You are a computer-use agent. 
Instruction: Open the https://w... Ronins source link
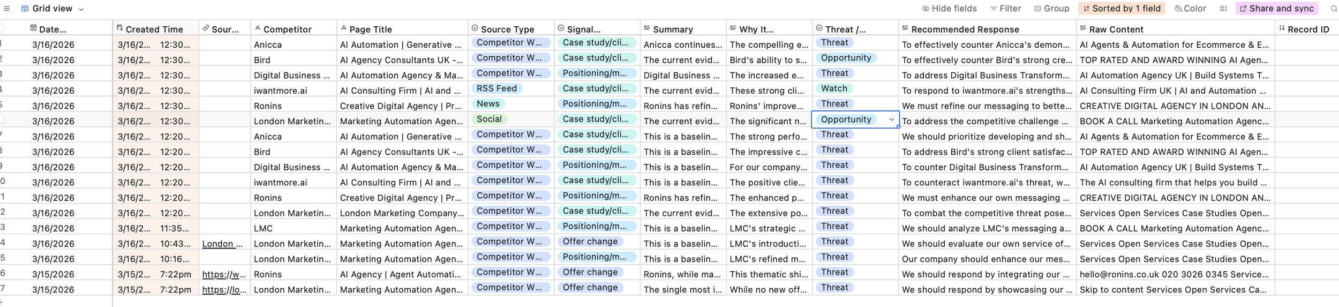point(224,274)
